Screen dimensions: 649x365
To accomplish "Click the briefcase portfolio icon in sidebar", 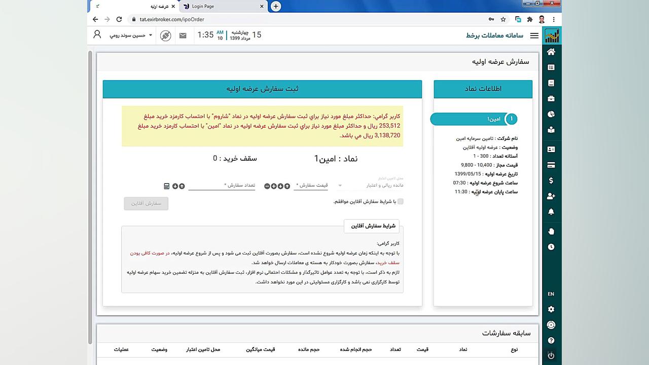I will [551, 98].
